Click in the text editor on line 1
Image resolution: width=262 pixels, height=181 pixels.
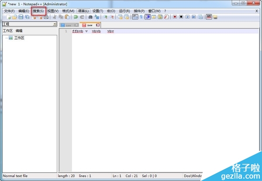(x=153, y=31)
